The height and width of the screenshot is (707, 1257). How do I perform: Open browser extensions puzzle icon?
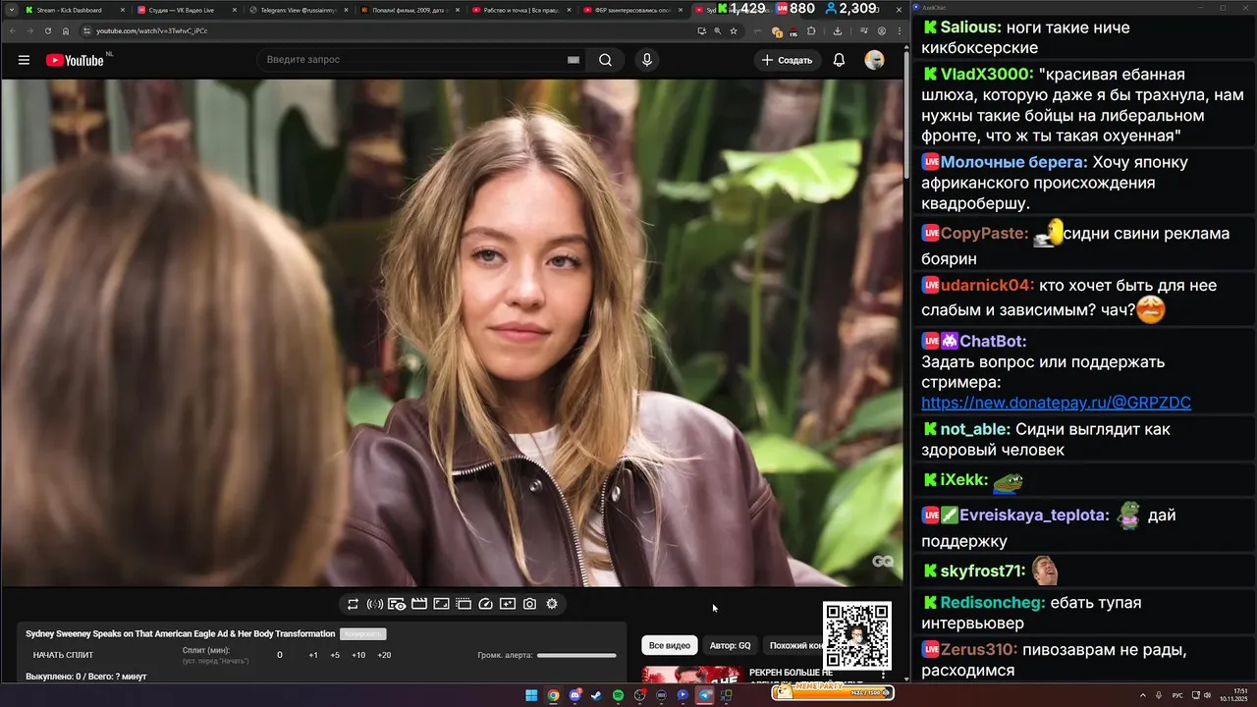coord(811,30)
